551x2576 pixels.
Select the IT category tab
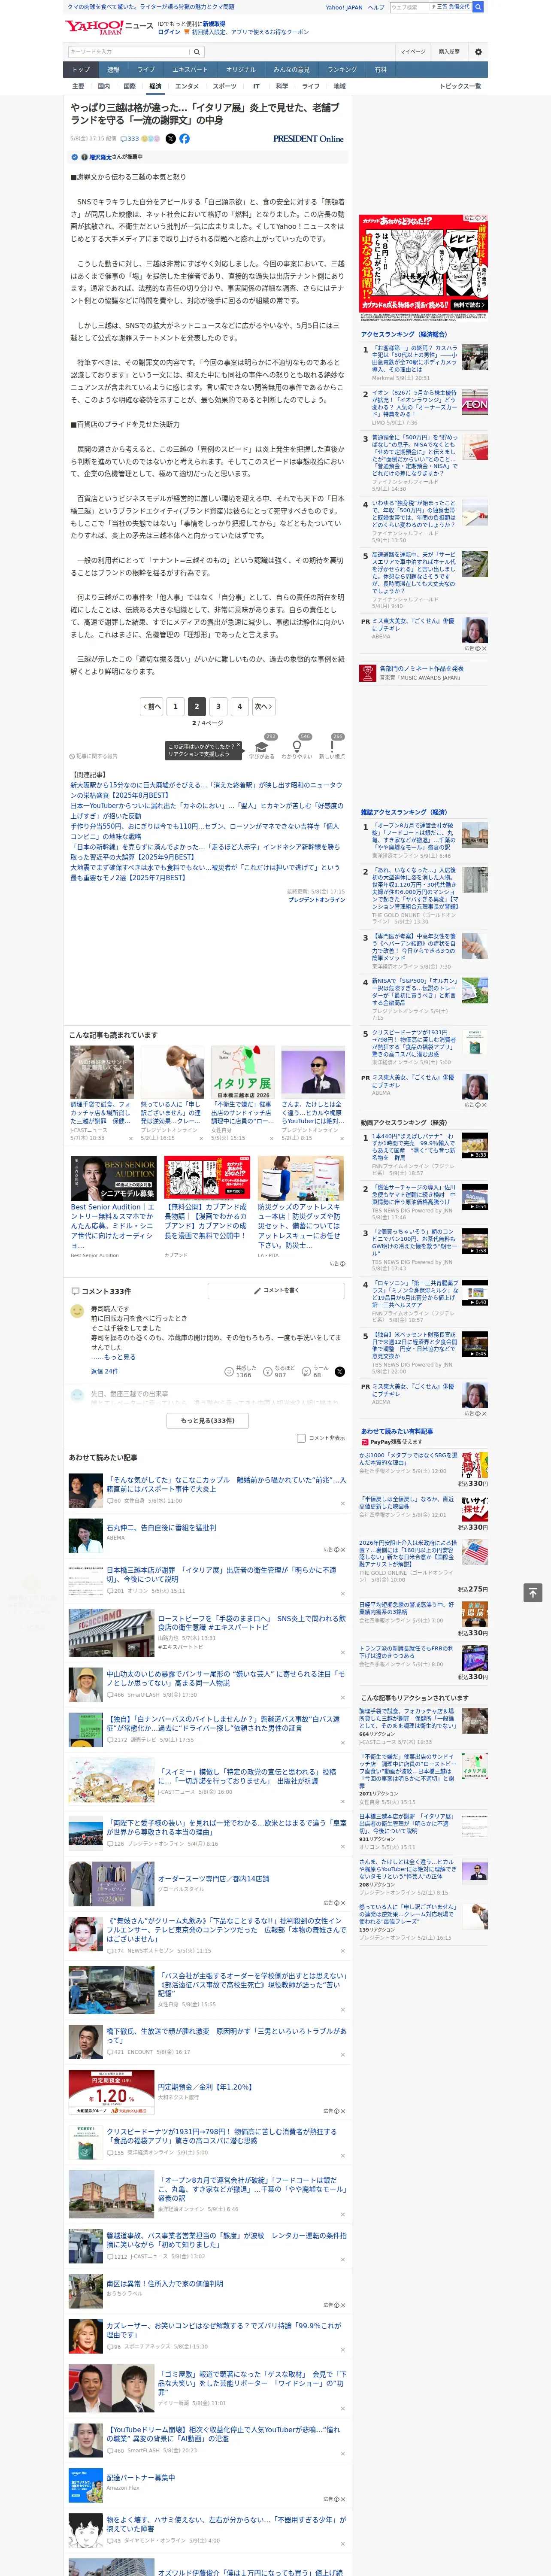256,86
